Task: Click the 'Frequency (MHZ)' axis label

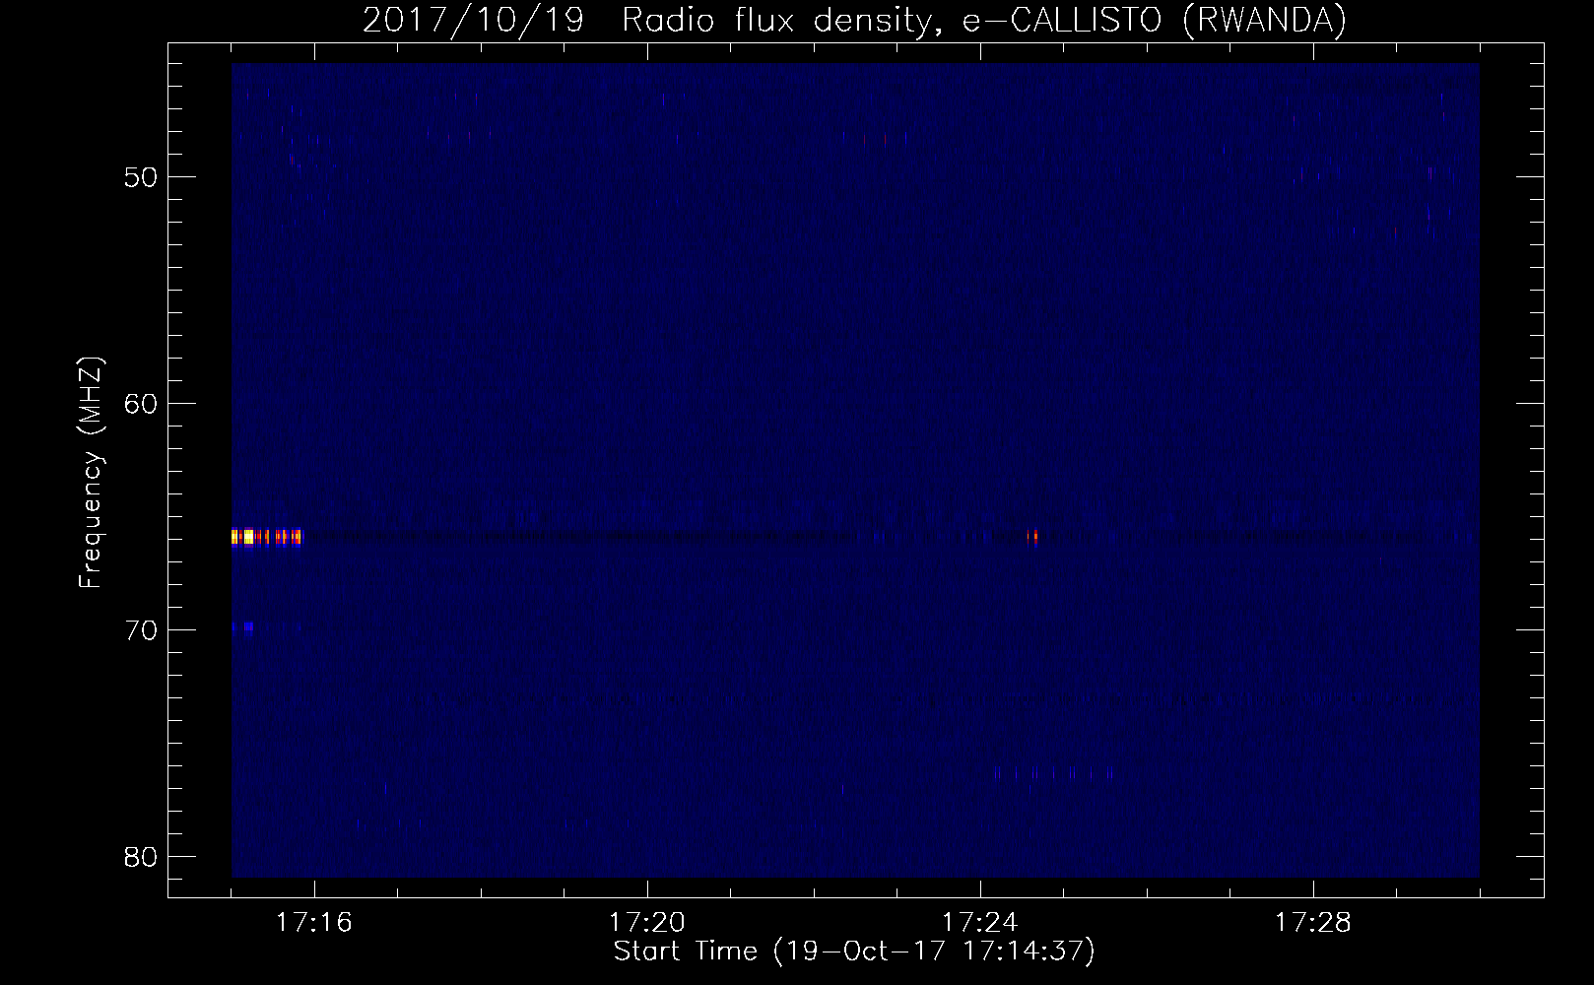Action: pyautogui.click(x=91, y=473)
